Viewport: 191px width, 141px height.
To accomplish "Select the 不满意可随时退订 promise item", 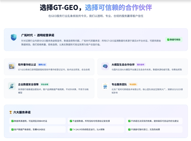I will [x=145, y=129].
